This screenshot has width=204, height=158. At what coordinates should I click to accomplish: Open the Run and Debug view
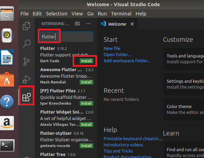27,79
